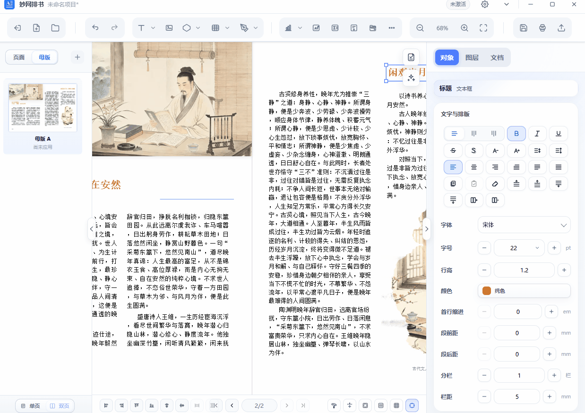Zoom in with the plus magnifier

pos(465,28)
